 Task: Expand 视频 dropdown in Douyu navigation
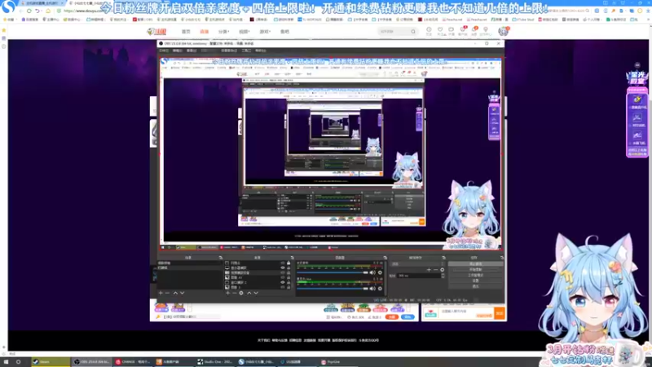[244, 32]
